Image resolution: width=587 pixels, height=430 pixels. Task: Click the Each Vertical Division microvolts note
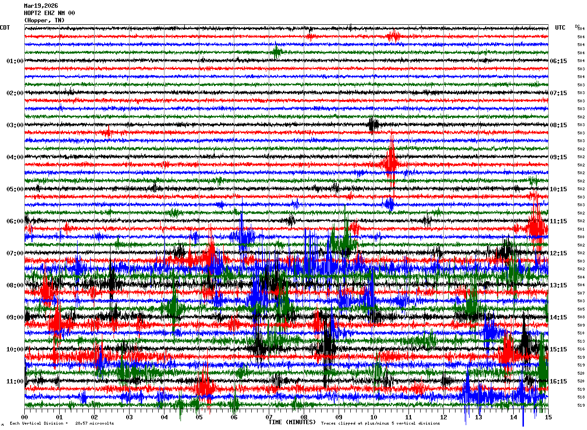[62, 423]
